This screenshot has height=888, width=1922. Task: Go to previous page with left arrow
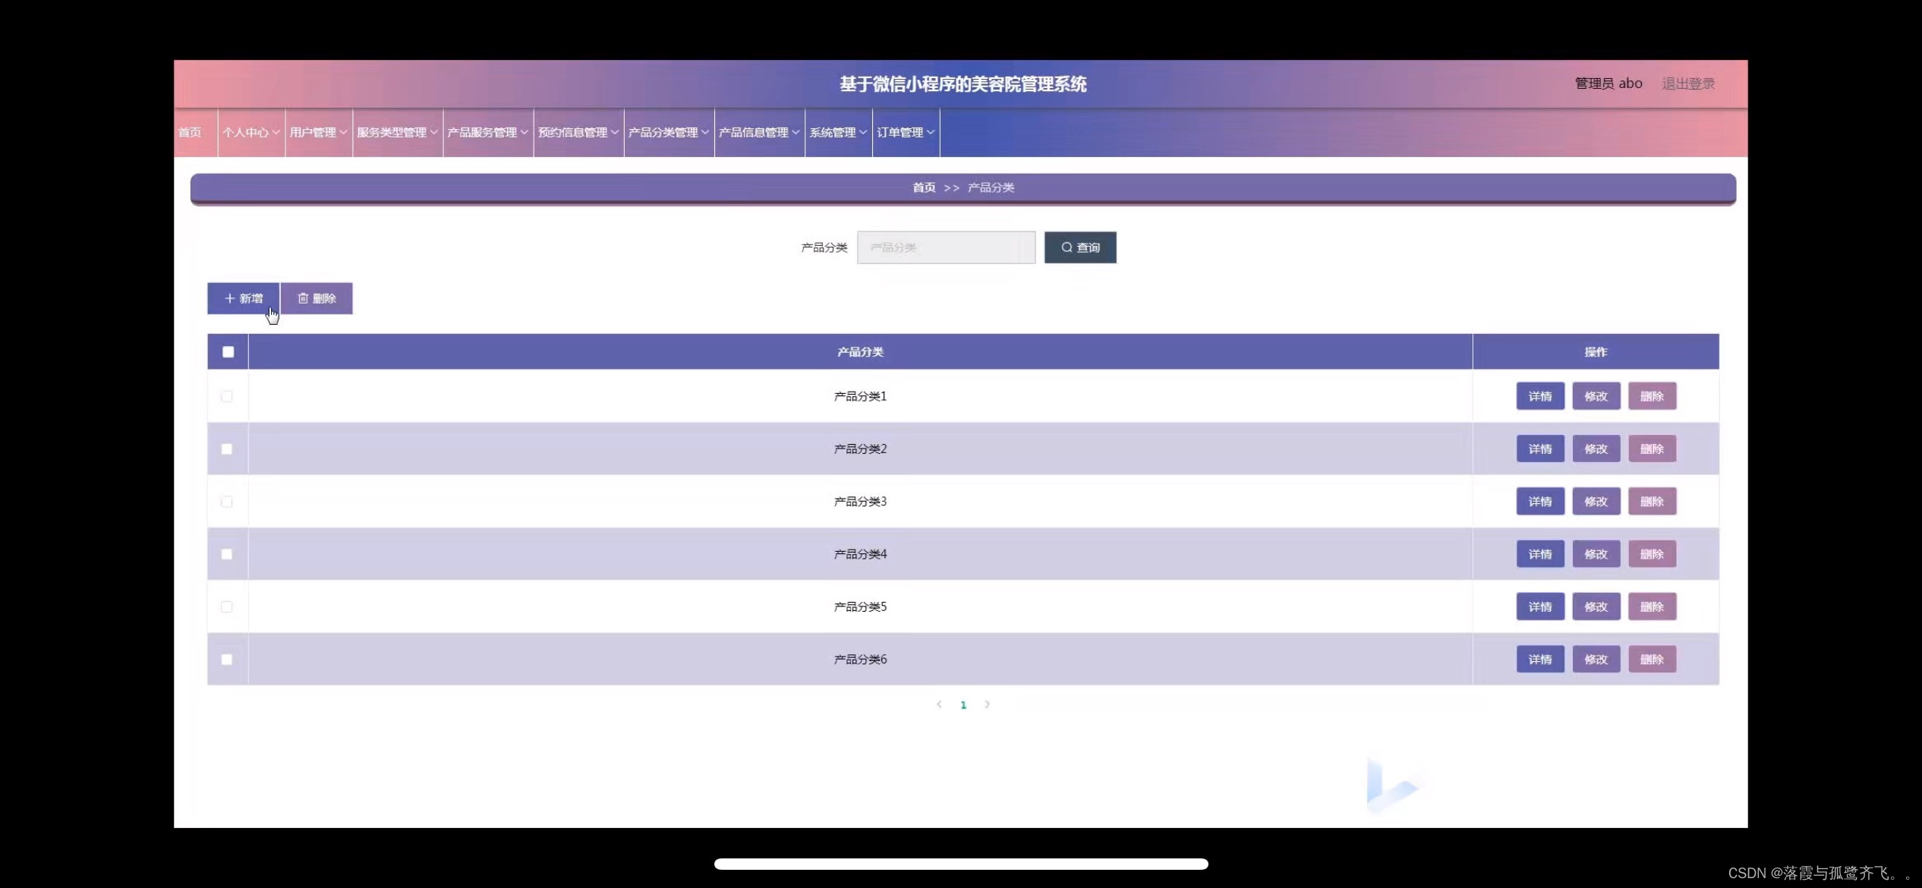pyautogui.click(x=939, y=704)
